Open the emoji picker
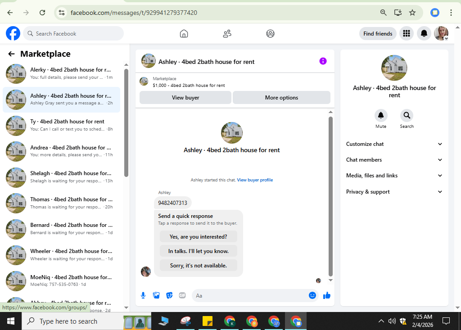 [x=312, y=295]
